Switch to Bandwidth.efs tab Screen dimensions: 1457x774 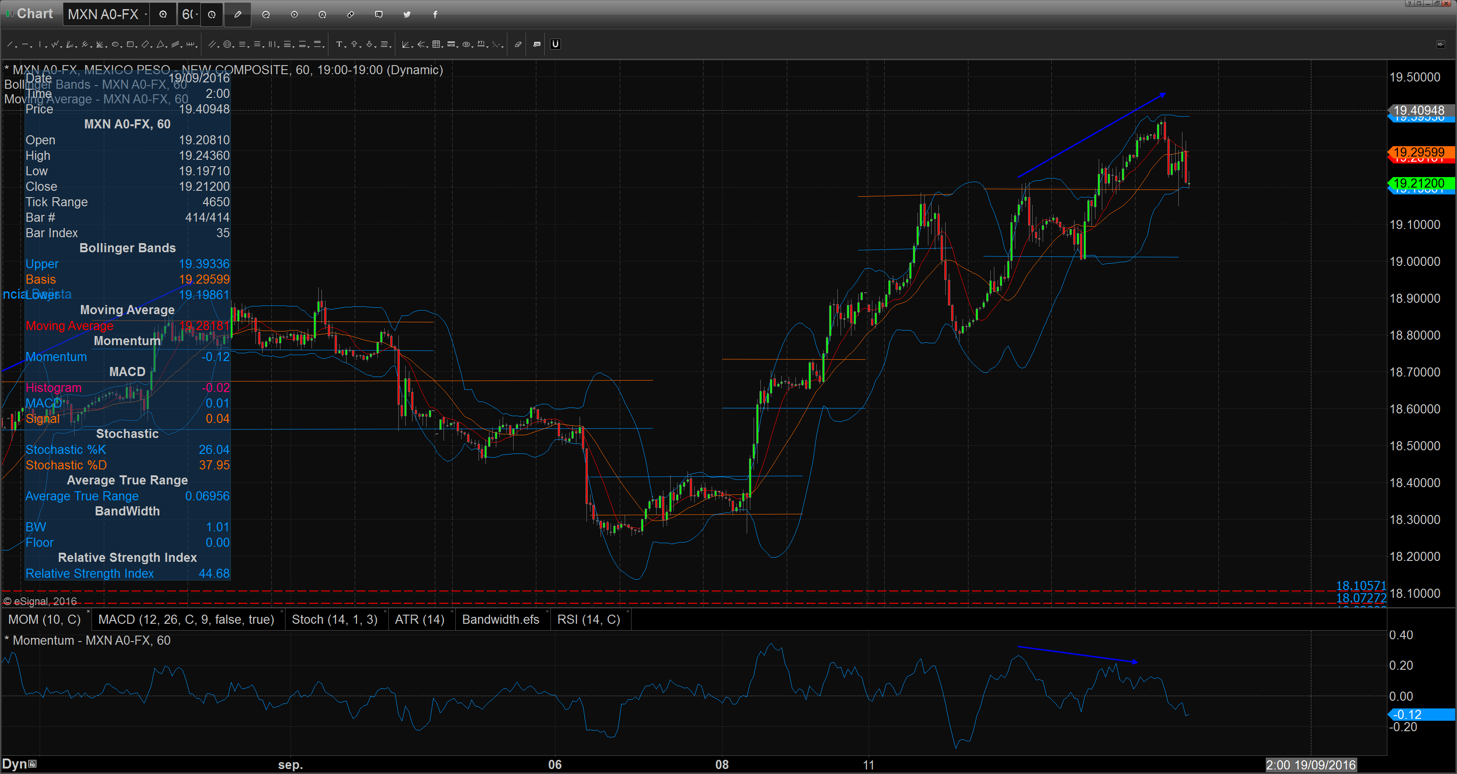[x=500, y=620]
